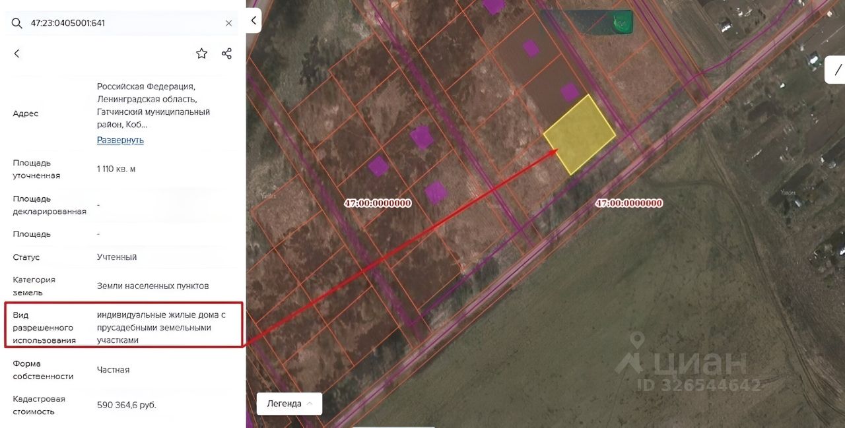This screenshot has height=428, width=845.
Task: Click the Категория земель label
Action: pos(34,286)
